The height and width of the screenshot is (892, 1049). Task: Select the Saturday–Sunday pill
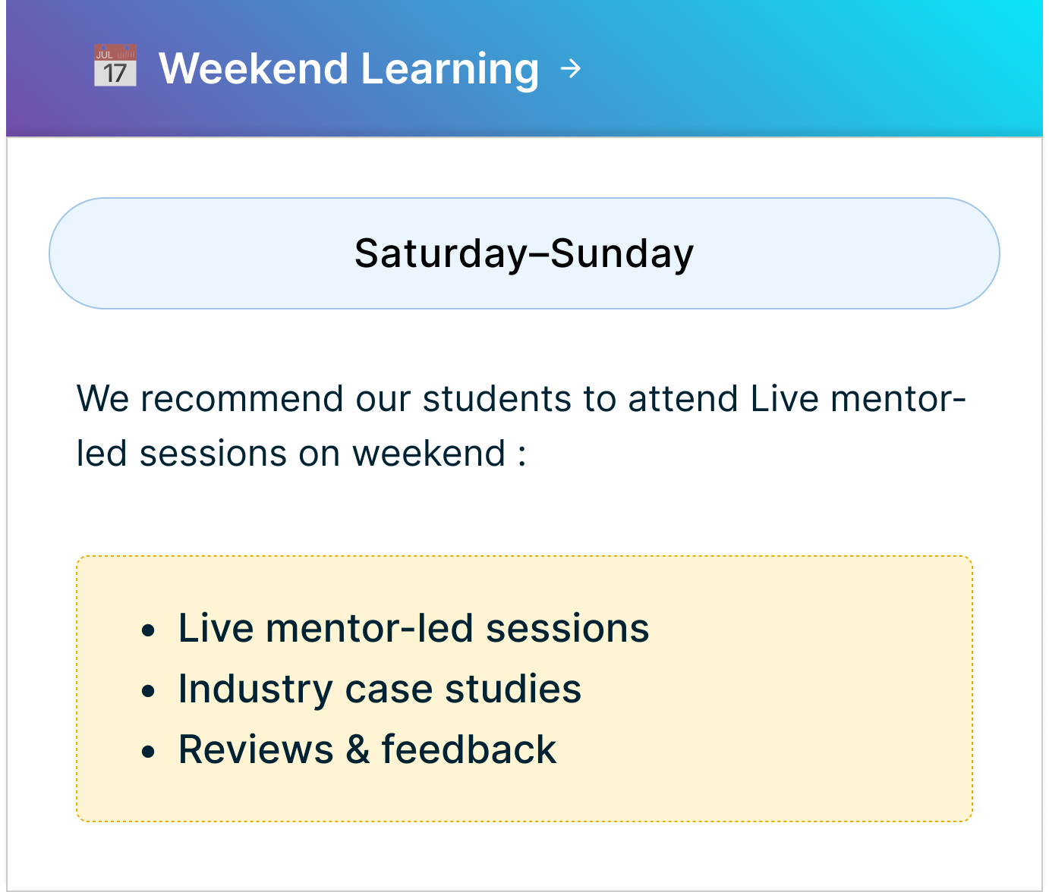click(524, 253)
